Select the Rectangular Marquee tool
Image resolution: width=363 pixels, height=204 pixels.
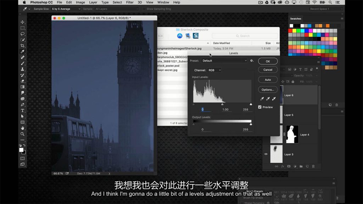pyautogui.click(x=22, y=28)
